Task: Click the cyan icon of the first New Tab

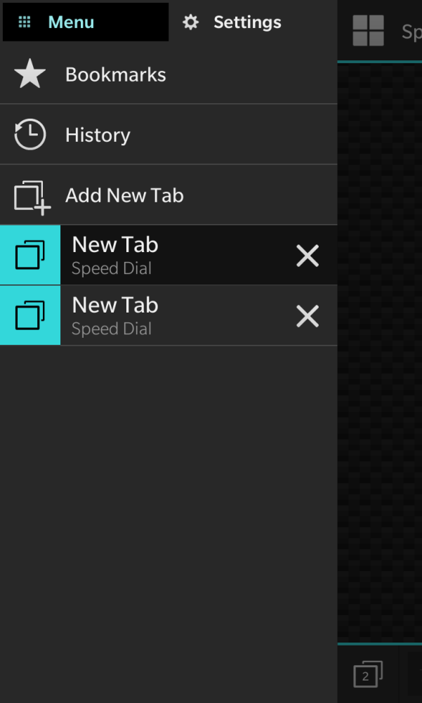Action: 30,255
